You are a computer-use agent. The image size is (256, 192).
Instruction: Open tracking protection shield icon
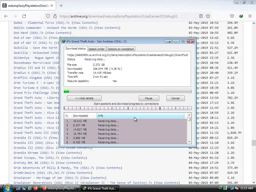(x=48, y=16)
